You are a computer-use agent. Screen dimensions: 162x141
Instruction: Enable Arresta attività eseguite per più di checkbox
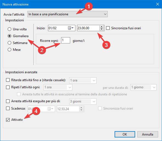[x=8, y=101]
